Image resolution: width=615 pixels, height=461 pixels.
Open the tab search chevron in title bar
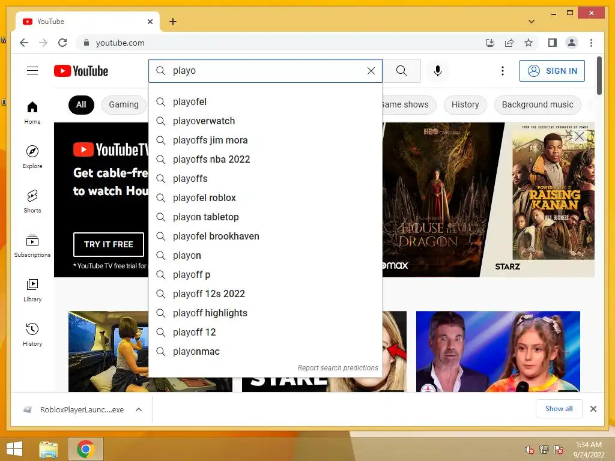532,22
